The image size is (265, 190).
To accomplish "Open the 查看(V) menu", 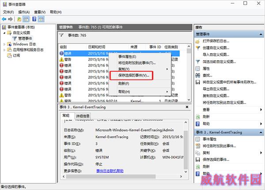I will 40,12.
